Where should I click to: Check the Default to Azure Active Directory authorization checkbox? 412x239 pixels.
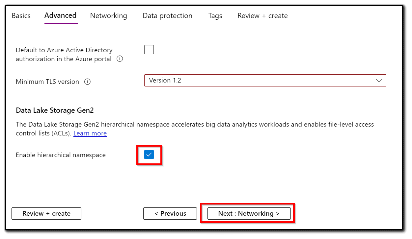click(x=149, y=50)
